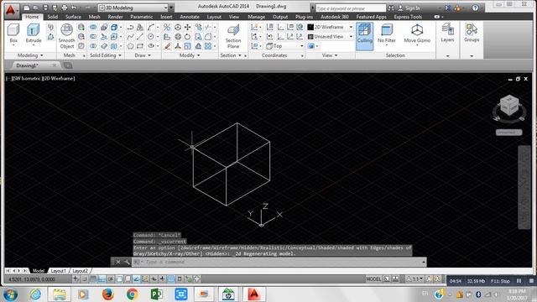The height and width of the screenshot is (302, 537).
Task: Click the Array modify icon
Action: point(208,46)
